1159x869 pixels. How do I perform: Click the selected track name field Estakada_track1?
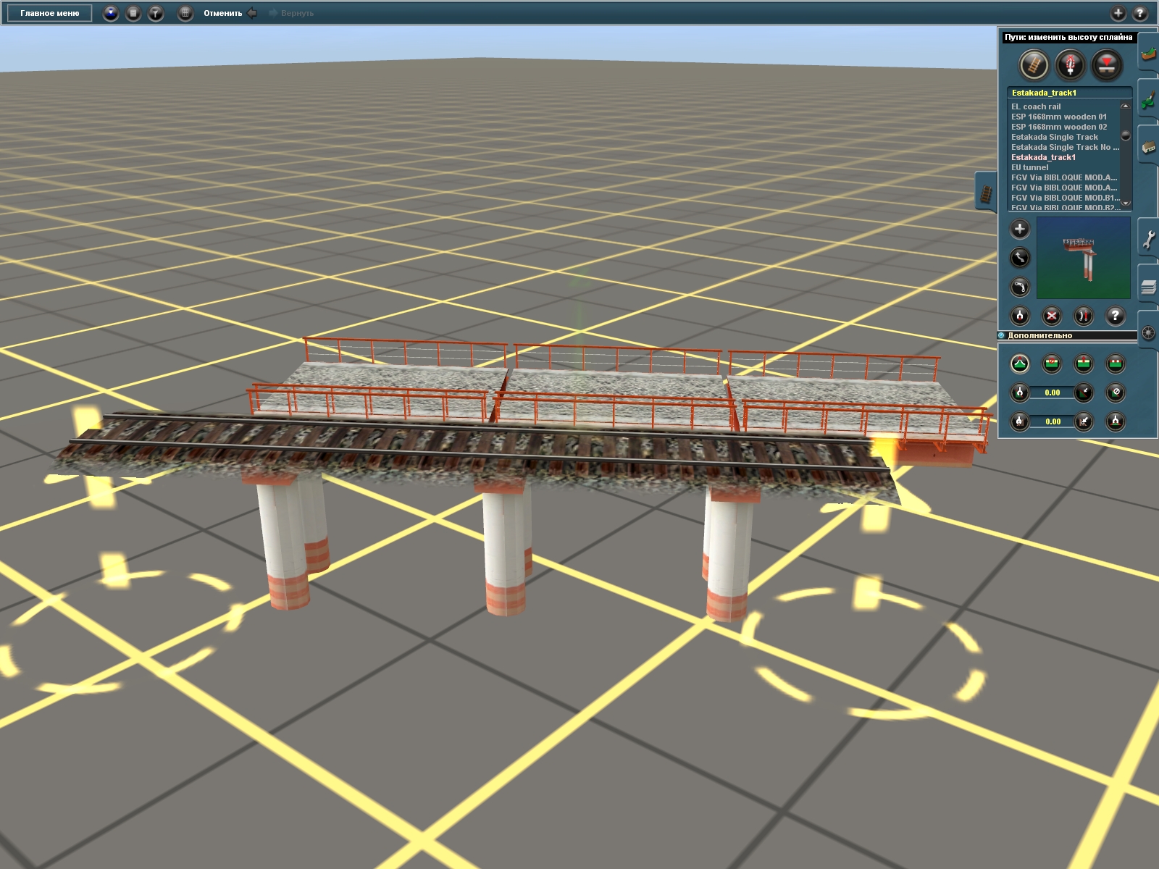[1070, 93]
